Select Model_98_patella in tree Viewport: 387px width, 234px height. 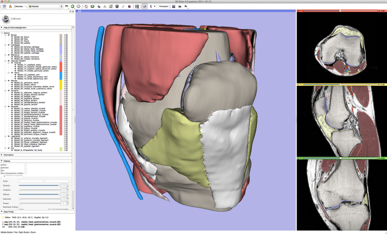click(22, 43)
